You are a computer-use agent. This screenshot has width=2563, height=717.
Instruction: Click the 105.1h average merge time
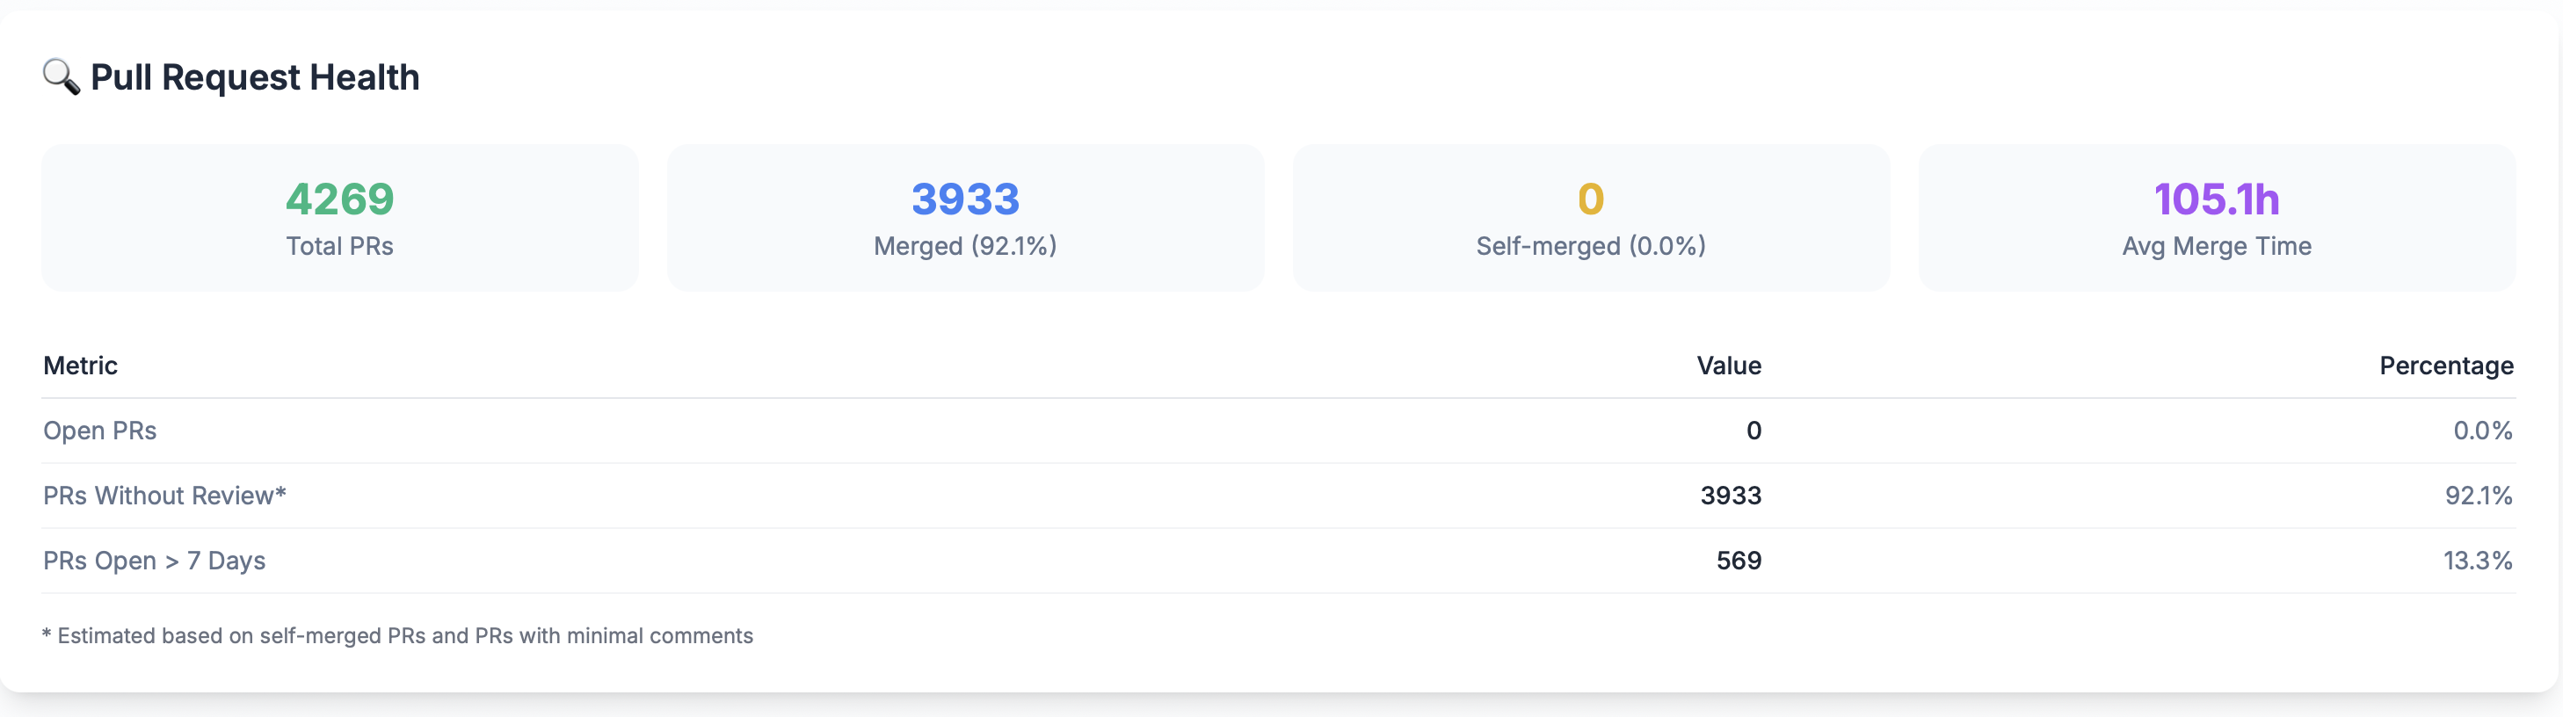2217,199
